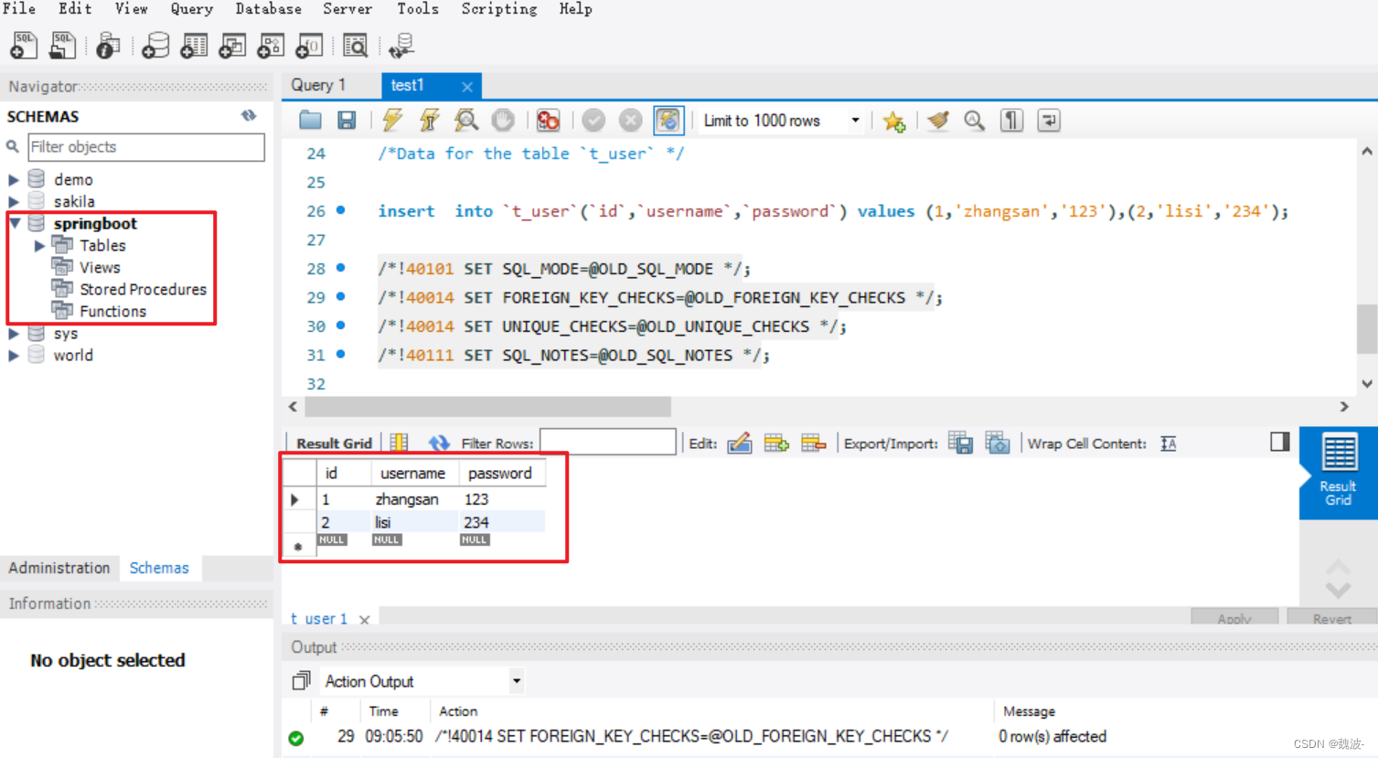Create a new schema
1378x758 pixels.
click(155, 44)
